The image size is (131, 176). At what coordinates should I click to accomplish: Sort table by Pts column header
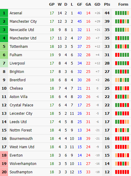pos(107,4)
